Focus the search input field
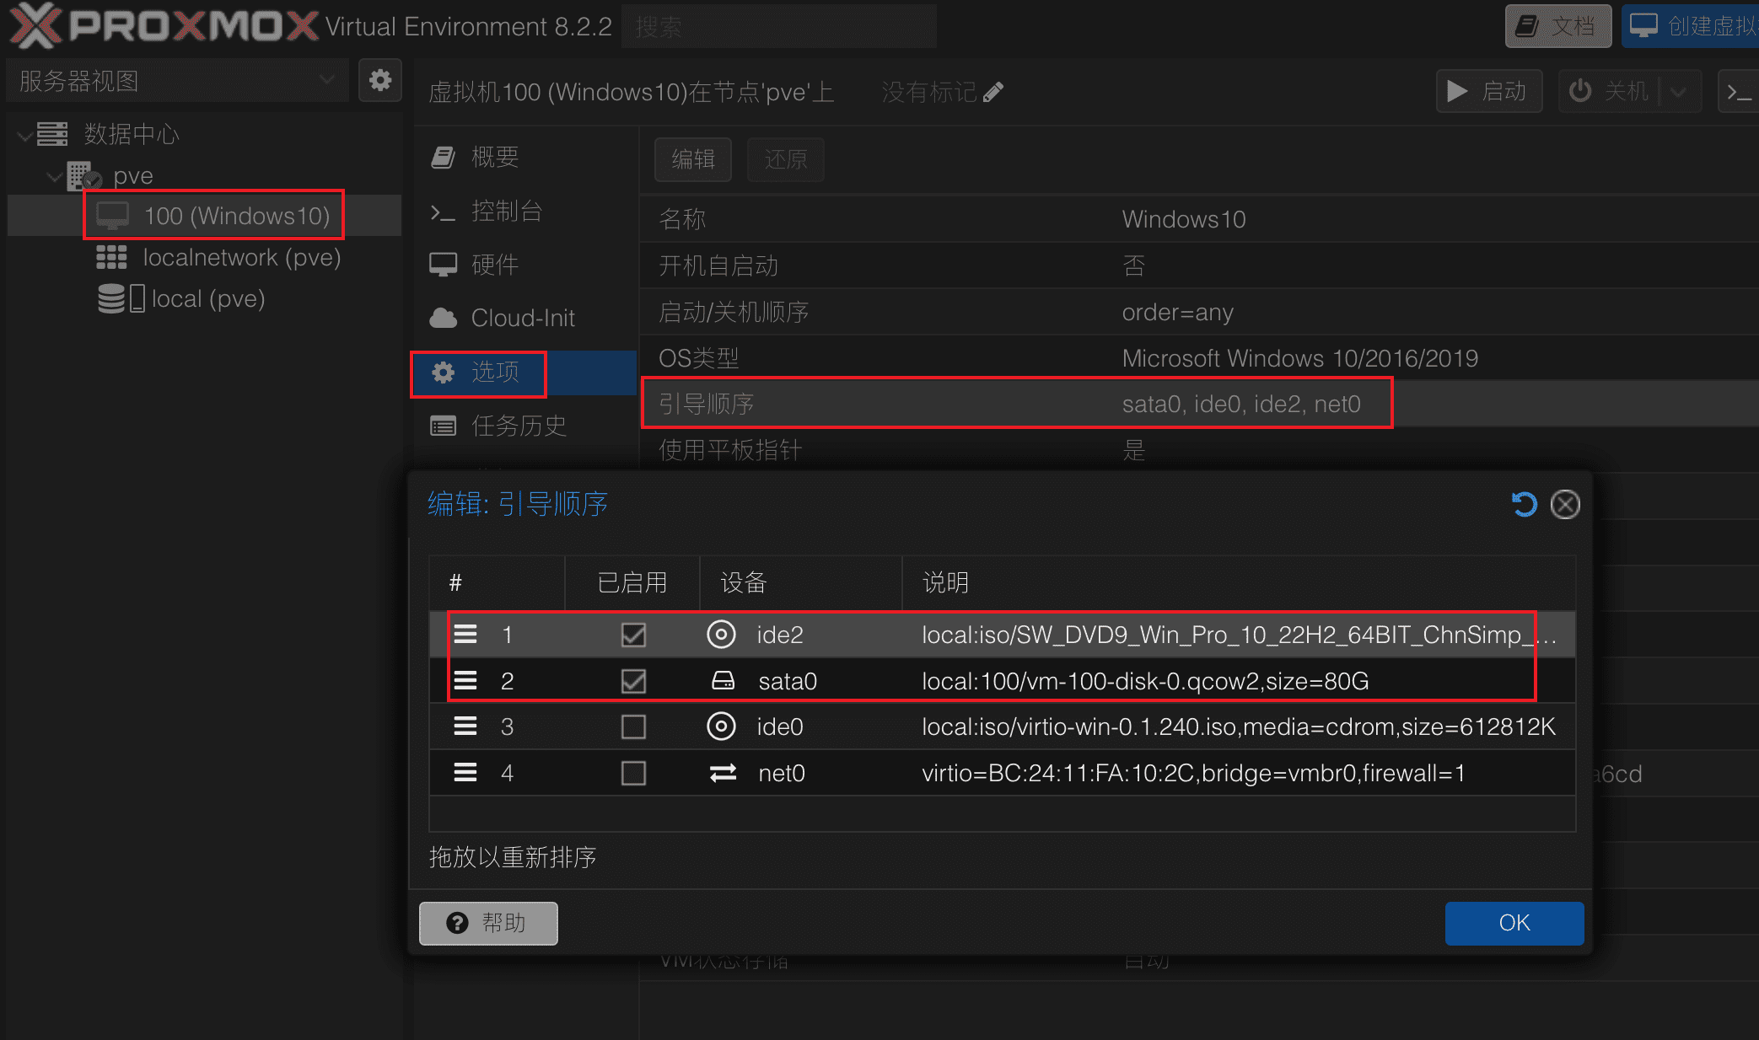 pyautogui.click(x=778, y=27)
